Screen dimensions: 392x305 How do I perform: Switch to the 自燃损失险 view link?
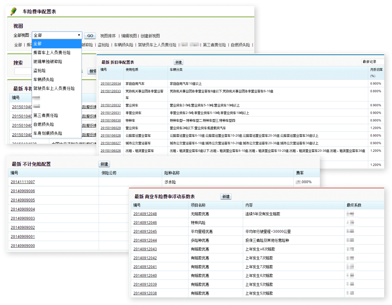pyautogui.click(x=240, y=45)
